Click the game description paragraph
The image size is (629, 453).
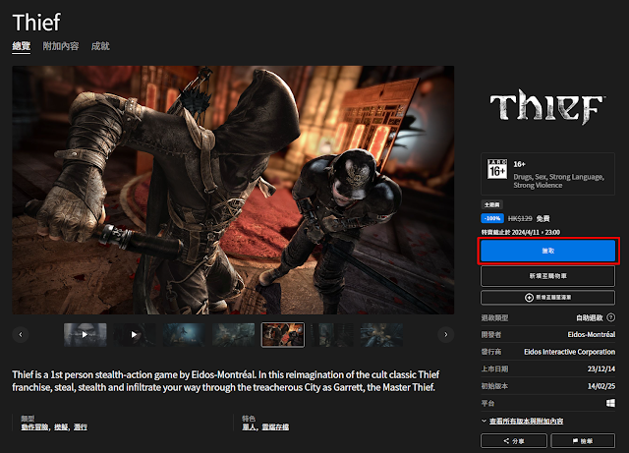226,381
